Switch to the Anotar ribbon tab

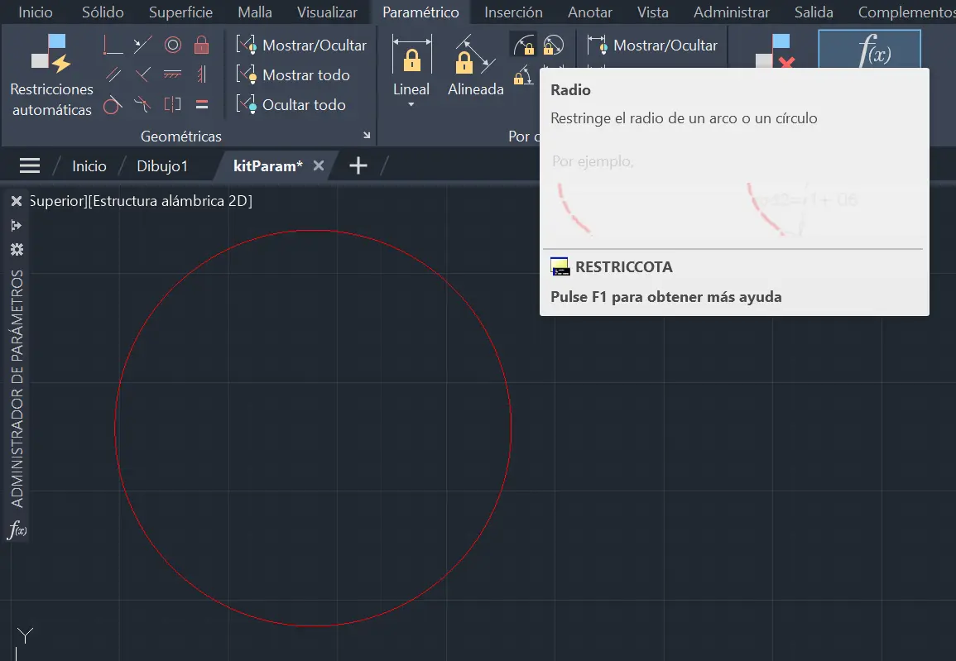pyautogui.click(x=589, y=12)
